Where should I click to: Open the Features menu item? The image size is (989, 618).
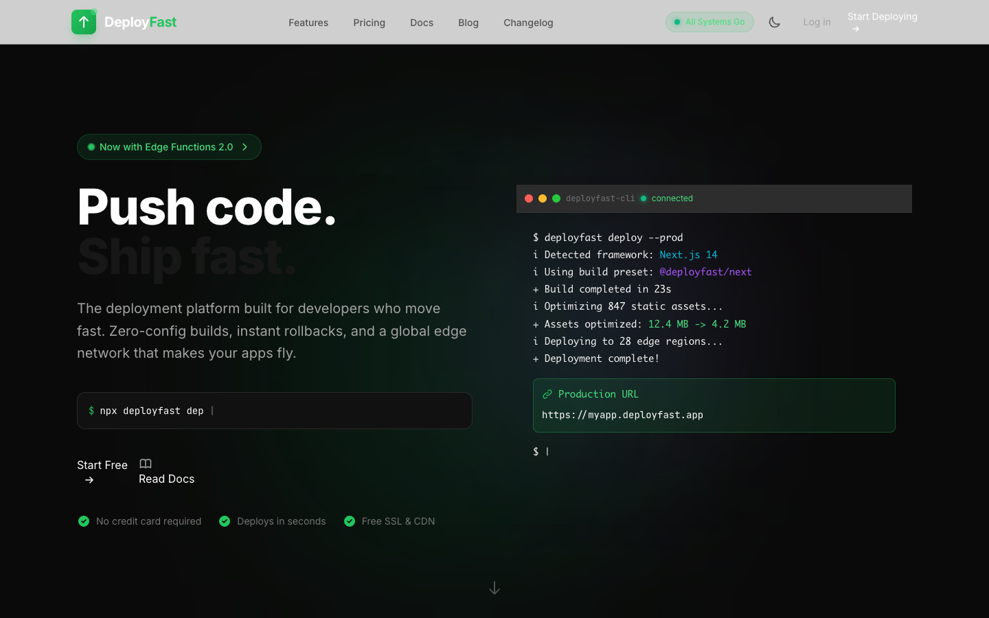(308, 22)
